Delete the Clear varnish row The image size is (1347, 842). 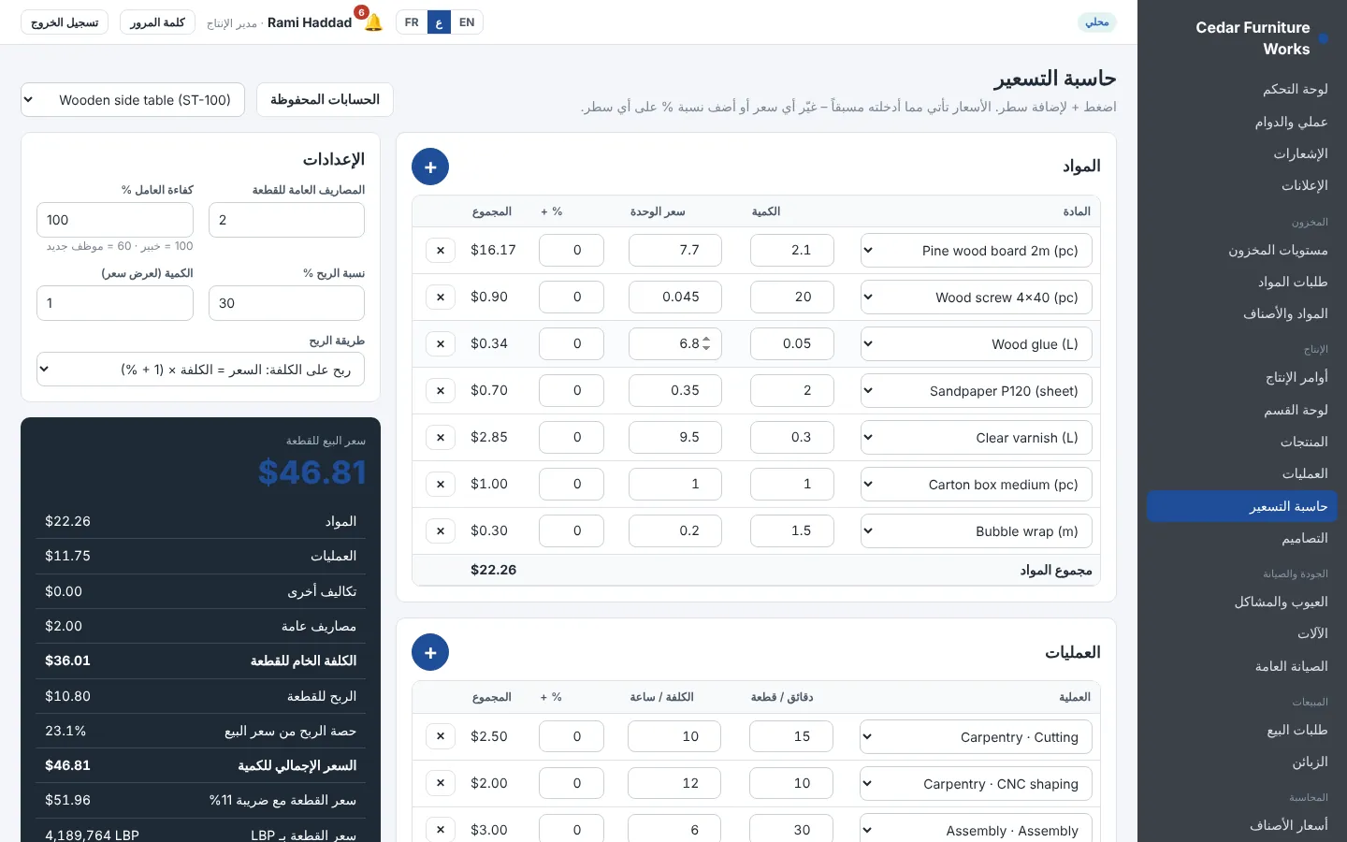(x=441, y=438)
